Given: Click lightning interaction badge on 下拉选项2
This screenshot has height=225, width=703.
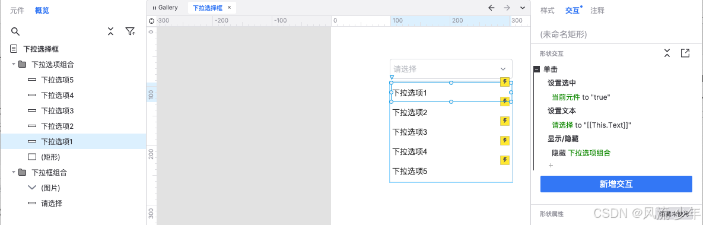Looking at the screenshot, I should point(505,101).
